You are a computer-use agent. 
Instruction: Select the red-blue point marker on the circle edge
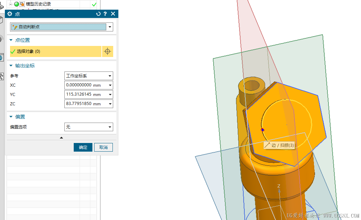pos(262,130)
